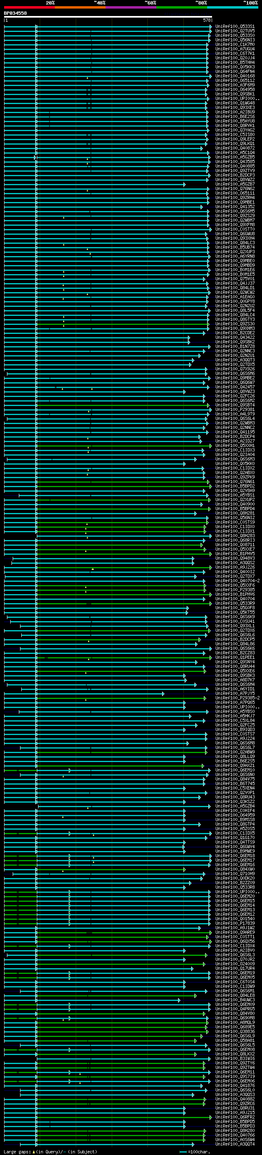Select the UniRef100_B2DCP5 label
262x1155 pixels.
[235, 640]
